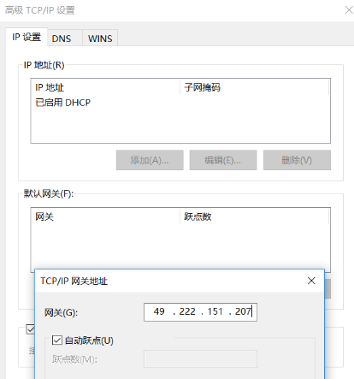Switch to the DNS tab
The height and width of the screenshot is (379, 354).
pos(62,38)
